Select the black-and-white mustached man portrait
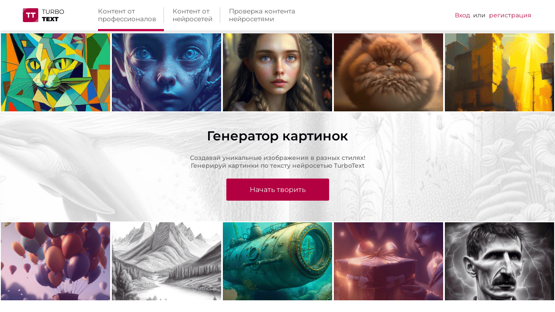 pyautogui.click(x=499, y=261)
